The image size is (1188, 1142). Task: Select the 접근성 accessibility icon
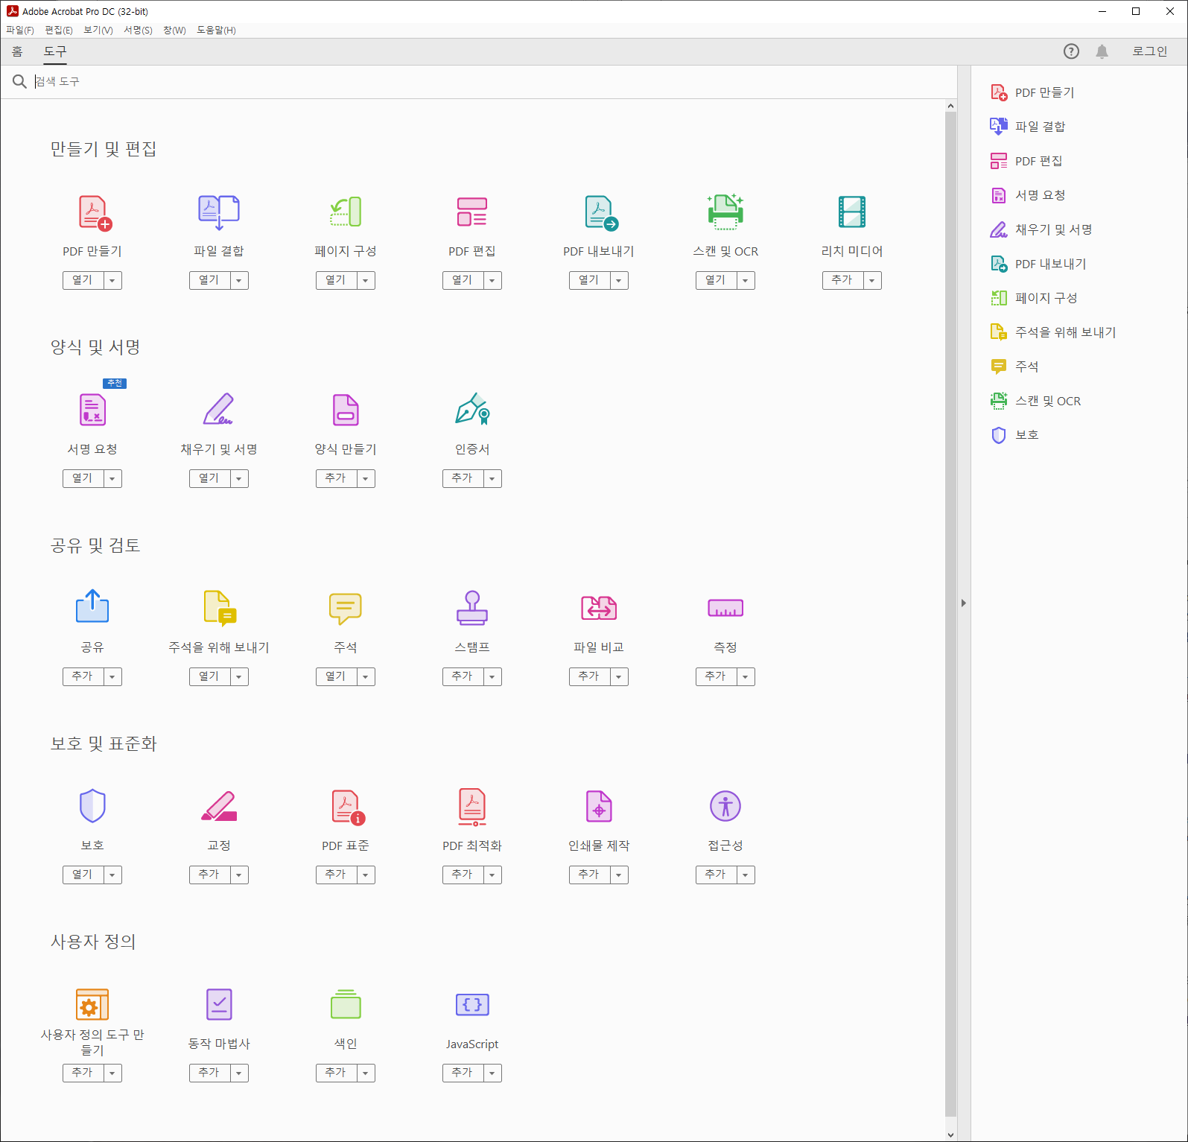(725, 806)
